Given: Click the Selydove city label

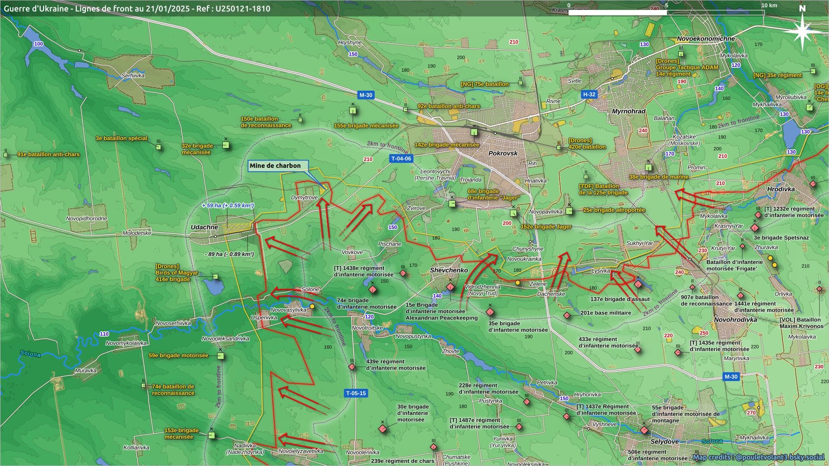Looking at the screenshot, I should [664, 441].
